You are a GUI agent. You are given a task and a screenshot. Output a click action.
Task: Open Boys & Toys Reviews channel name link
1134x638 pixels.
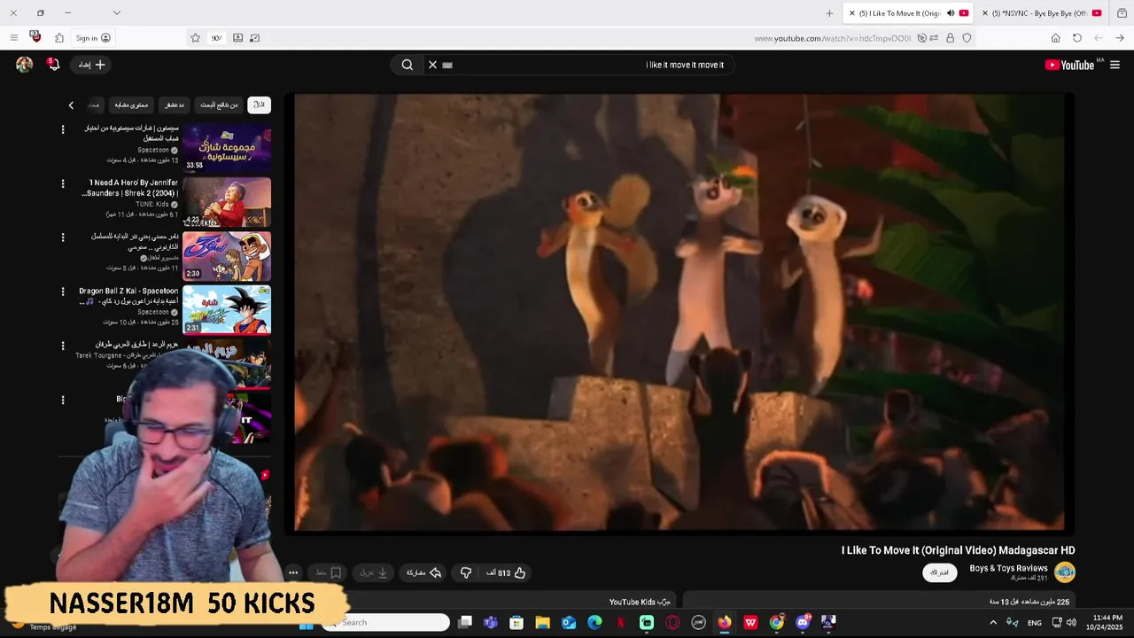(1008, 568)
